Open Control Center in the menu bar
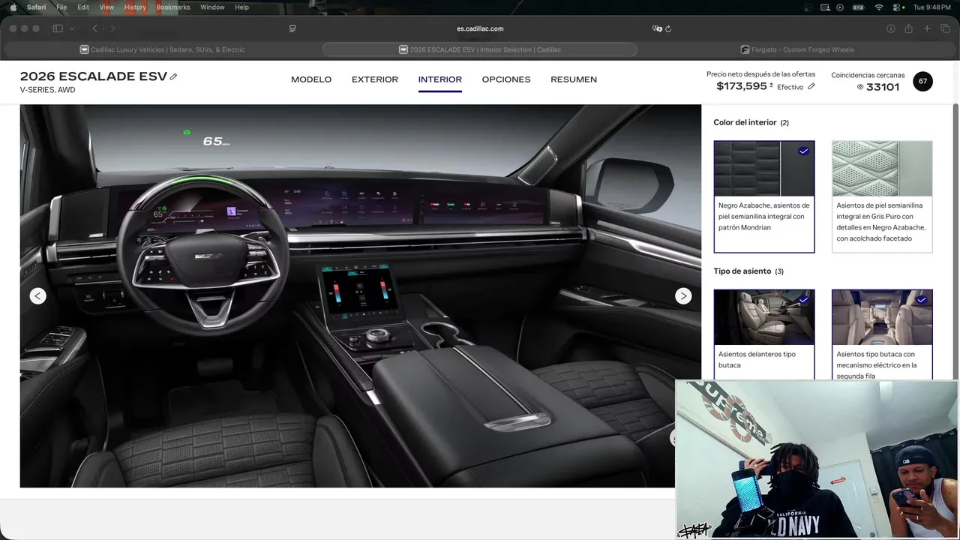The width and height of the screenshot is (960, 540). [898, 7]
